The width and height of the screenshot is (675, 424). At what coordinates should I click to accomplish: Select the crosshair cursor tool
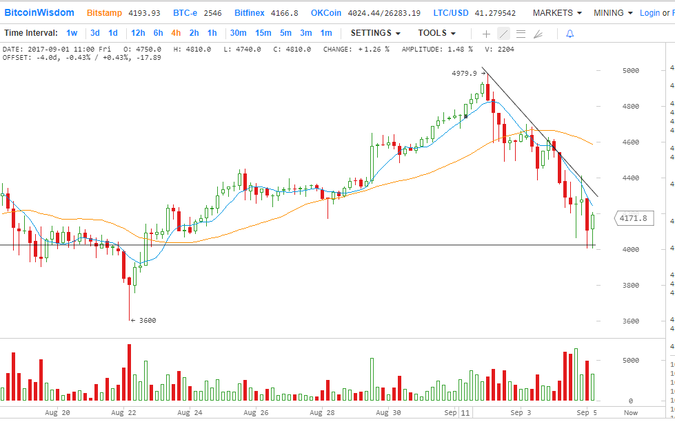coord(486,33)
